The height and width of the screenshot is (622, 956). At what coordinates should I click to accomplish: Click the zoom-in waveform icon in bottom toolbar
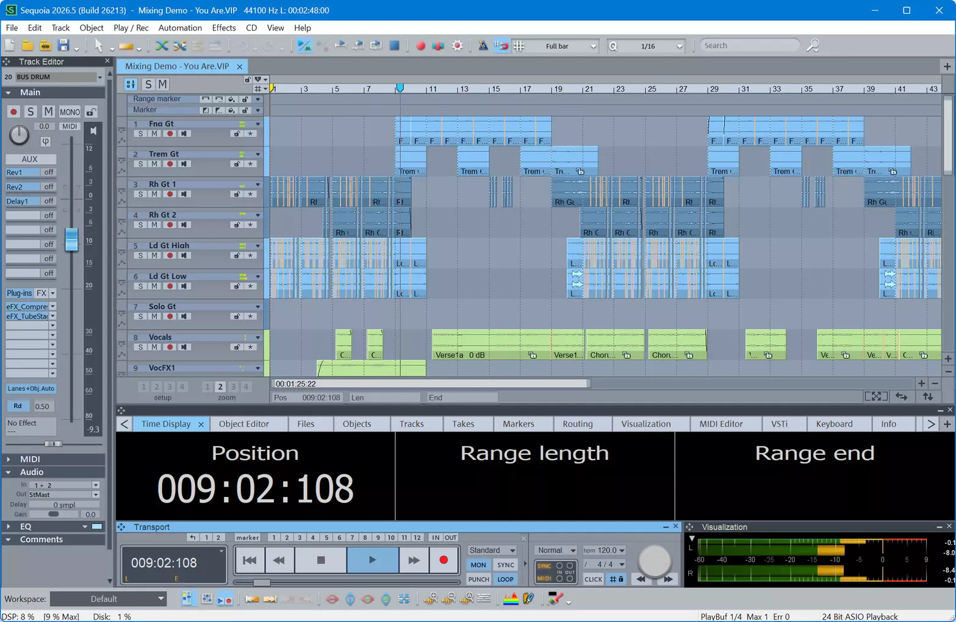pyautogui.click(x=431, y=599)
